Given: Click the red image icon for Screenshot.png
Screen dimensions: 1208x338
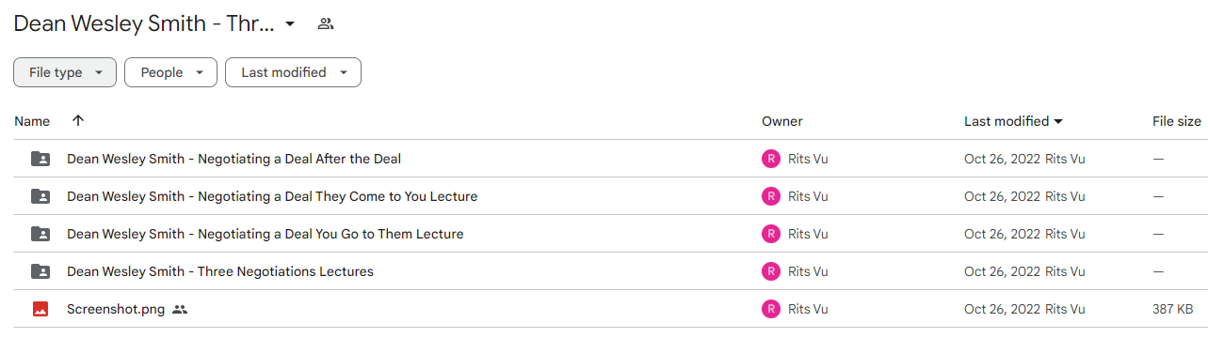Looking at the screenshot, I should point(40,309).
